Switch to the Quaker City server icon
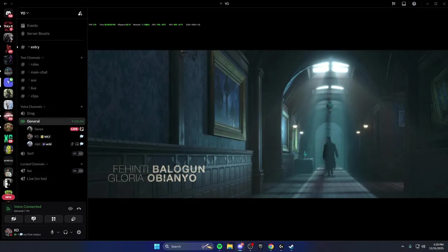 pos(8,71)
